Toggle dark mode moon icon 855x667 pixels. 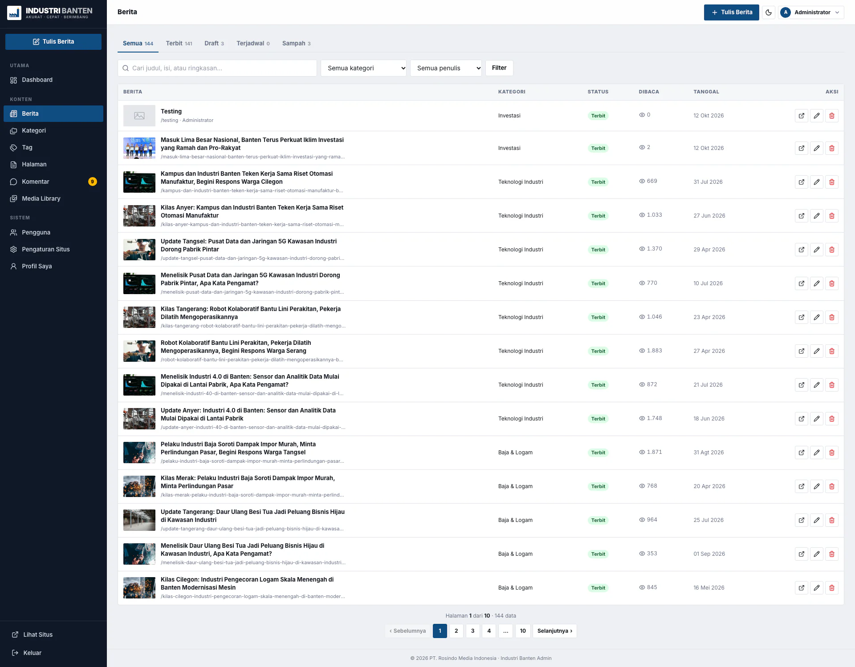click(769, 12)
